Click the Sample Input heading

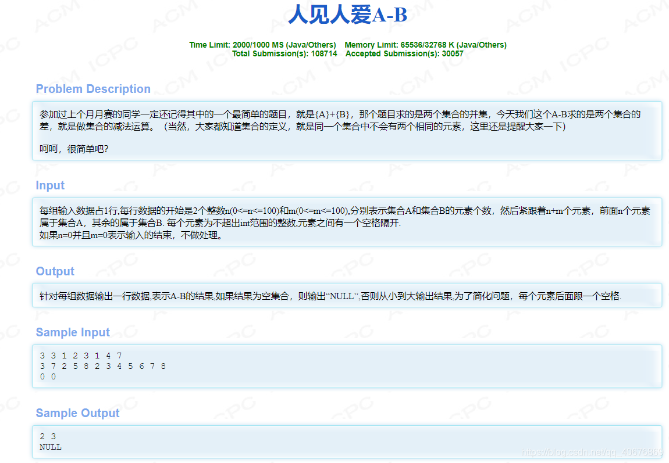click(x=73, y=332)
